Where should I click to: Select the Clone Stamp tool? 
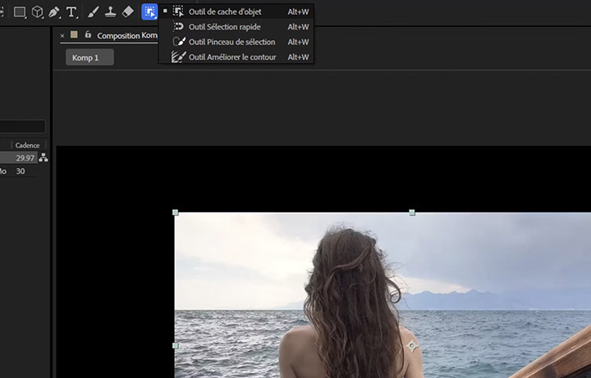[x=110, y=12]
